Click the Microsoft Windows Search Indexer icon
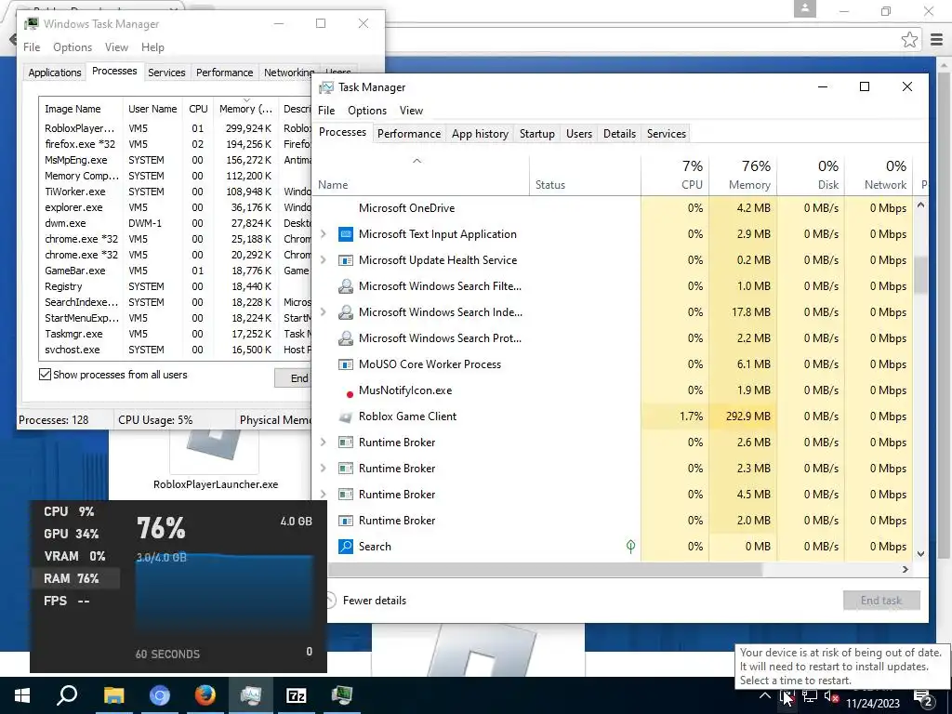Screen dimensions: 952x714 pos(346,312)
